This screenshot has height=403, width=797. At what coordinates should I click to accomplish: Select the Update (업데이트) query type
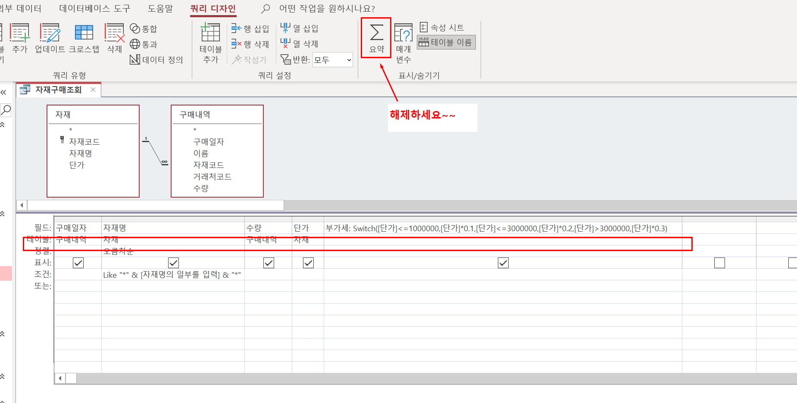[x=50, y=38]
